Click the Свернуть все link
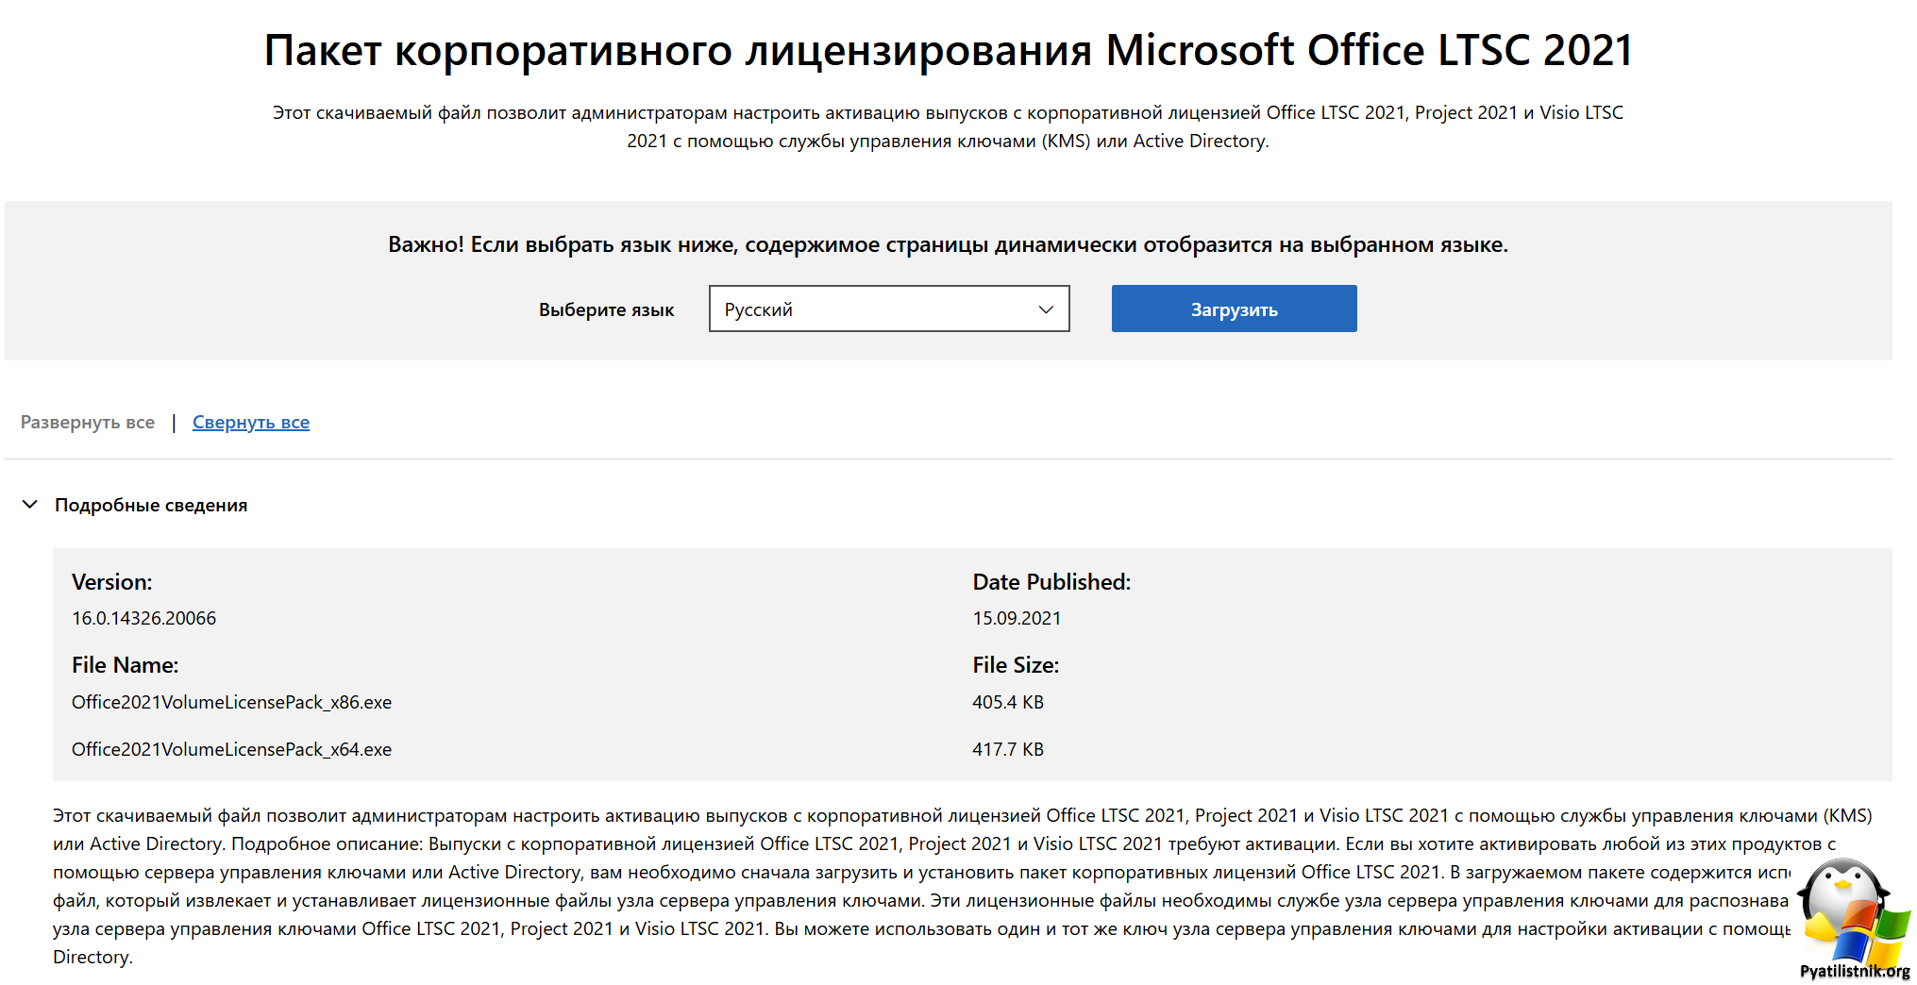Image resolution: width=1917 pixels, height=985 pixels. click(x=251, y=423)
